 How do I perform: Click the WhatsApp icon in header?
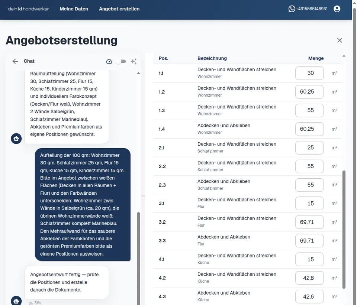[x=292, y=9]
